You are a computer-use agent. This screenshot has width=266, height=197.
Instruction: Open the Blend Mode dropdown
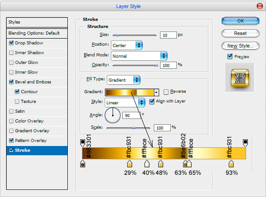(139, 56)
